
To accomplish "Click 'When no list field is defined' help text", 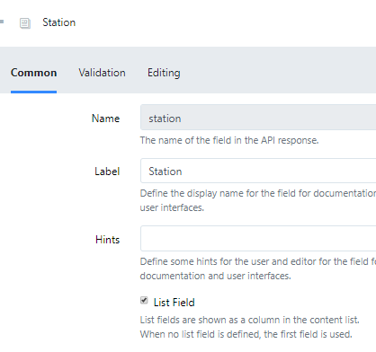I will point(200,334).
